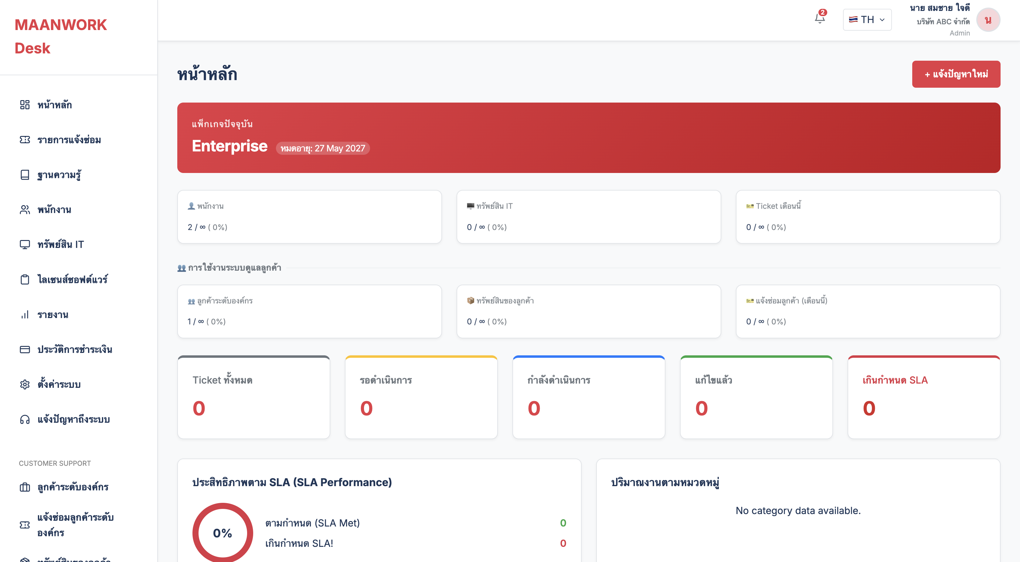
Task: Click the box icon in ทรัพย์สินของลูกค้า card
Action: pyautogui.click(x=471, y=300)
